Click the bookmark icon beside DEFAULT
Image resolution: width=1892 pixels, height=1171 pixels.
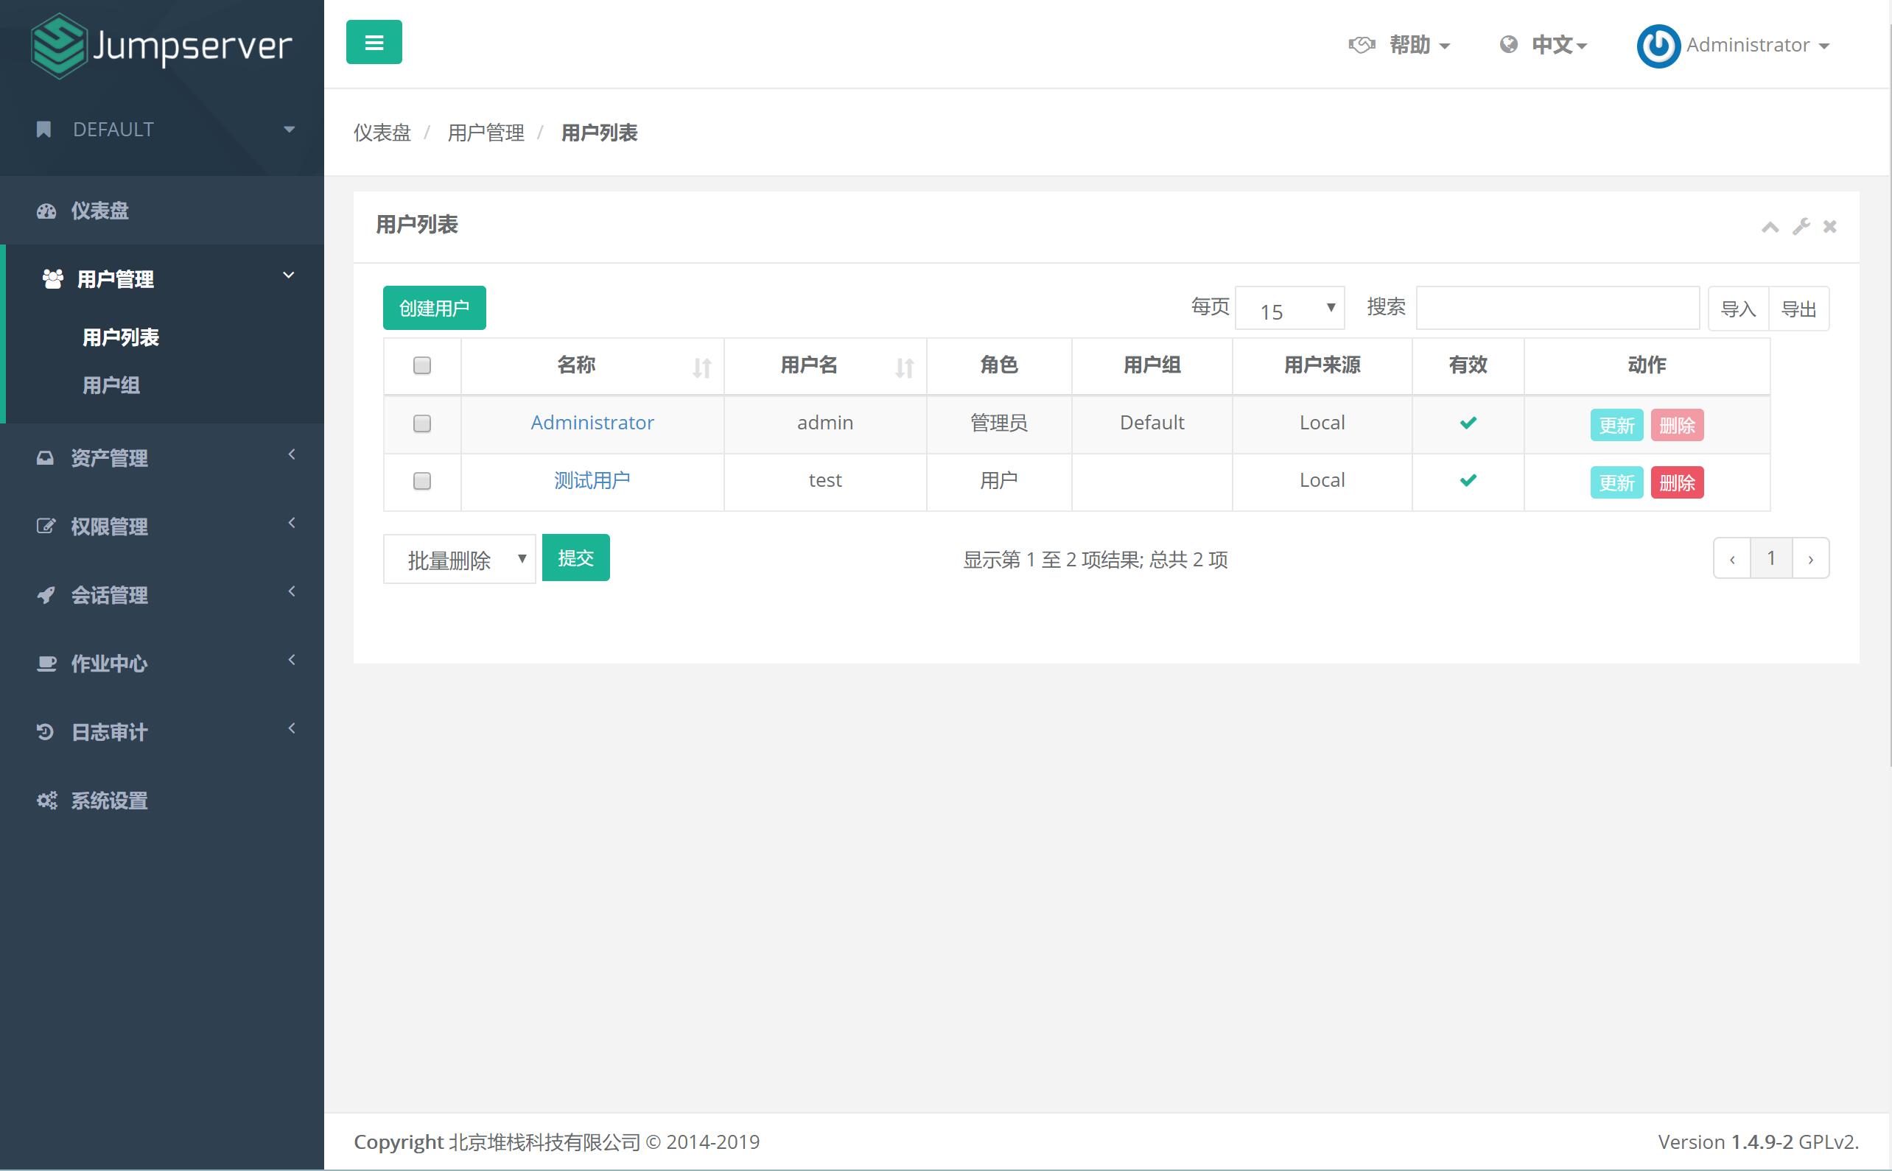click(44, 130)
